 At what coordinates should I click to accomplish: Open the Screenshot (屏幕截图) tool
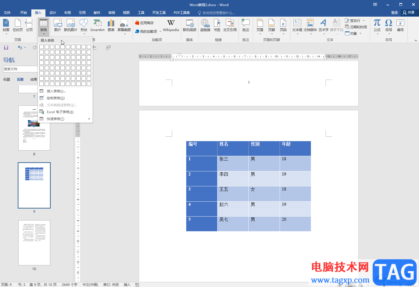[124, 26]
